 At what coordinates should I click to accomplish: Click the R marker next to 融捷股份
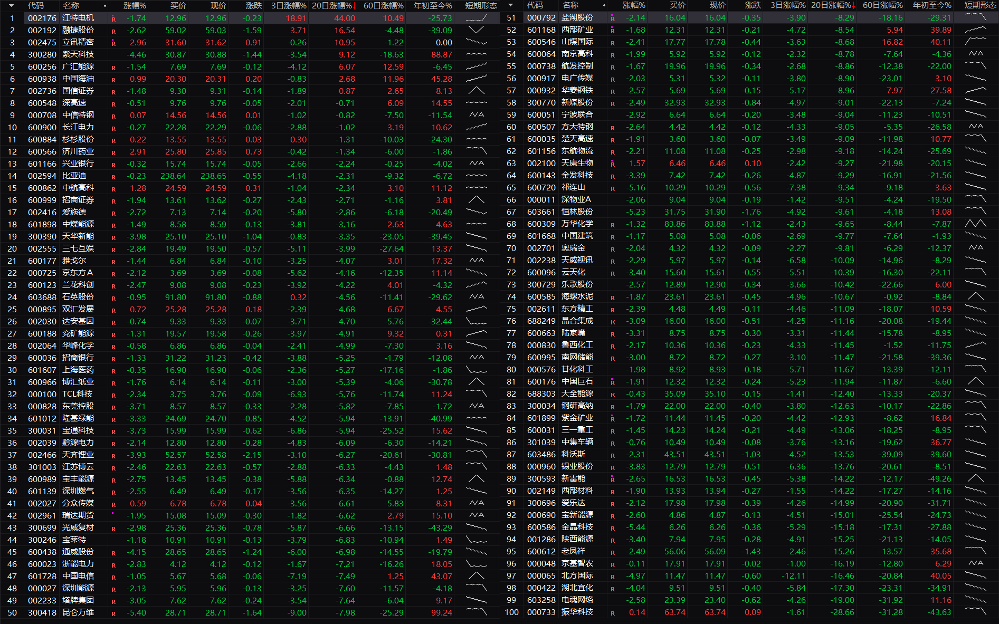click(x=113, y=32)
